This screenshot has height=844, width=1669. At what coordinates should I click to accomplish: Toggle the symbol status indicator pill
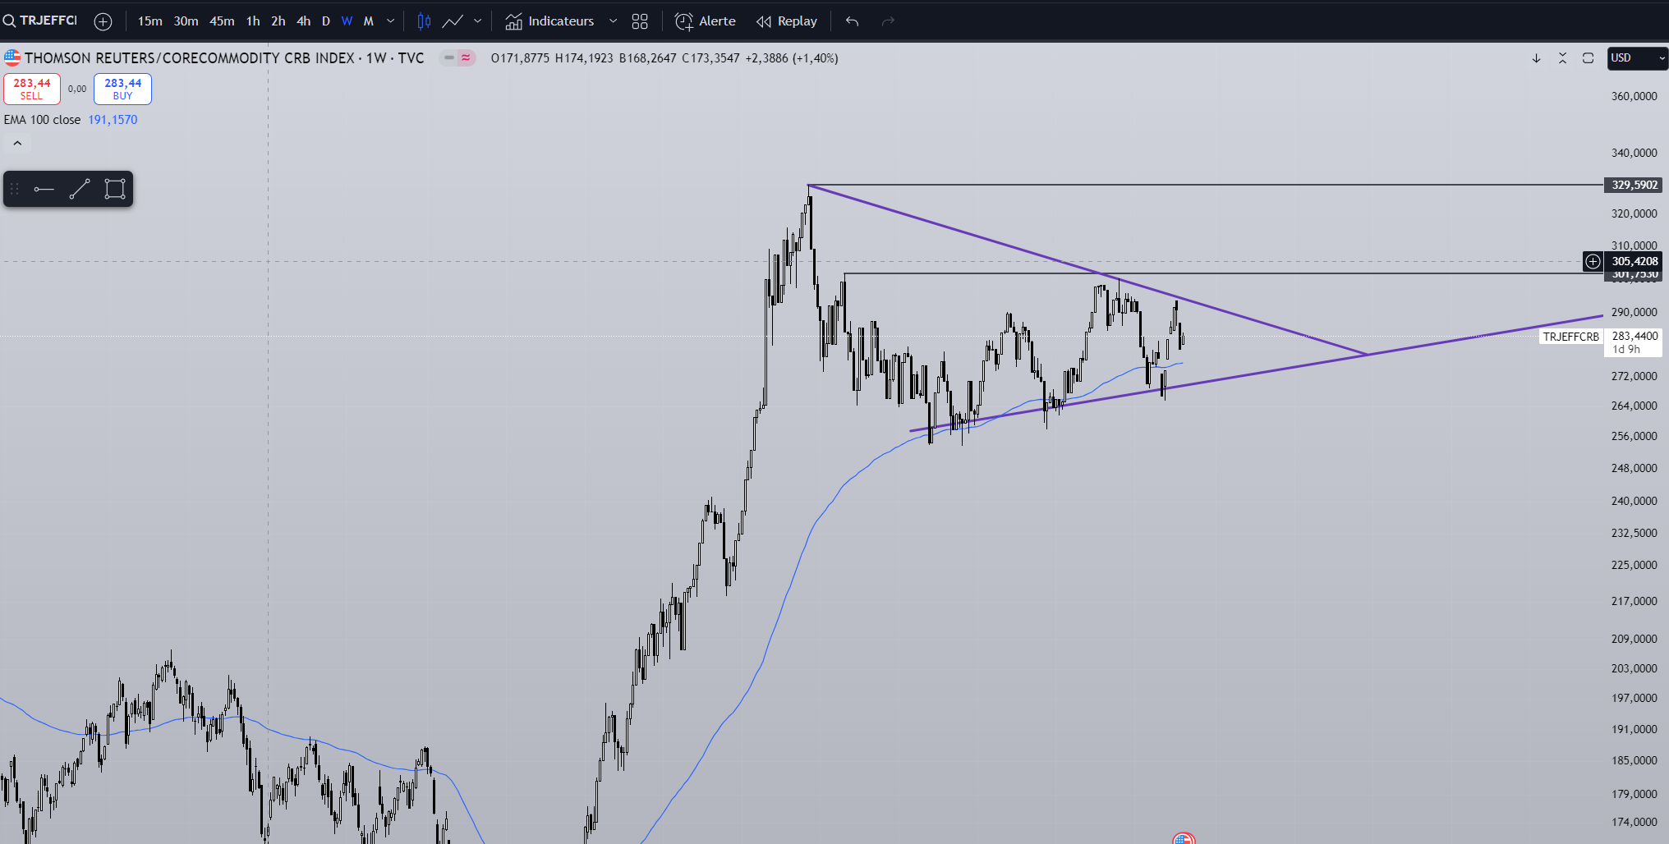(x=457, y=57)
